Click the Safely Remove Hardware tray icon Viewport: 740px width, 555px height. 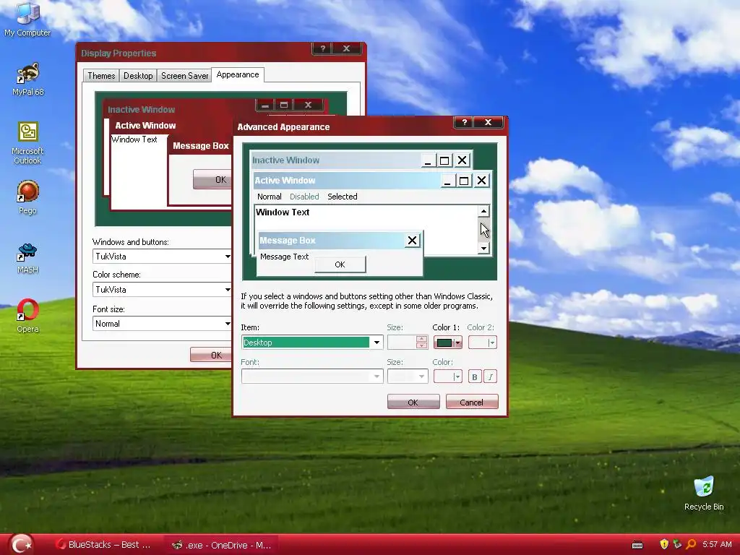[x=677, y=545]
